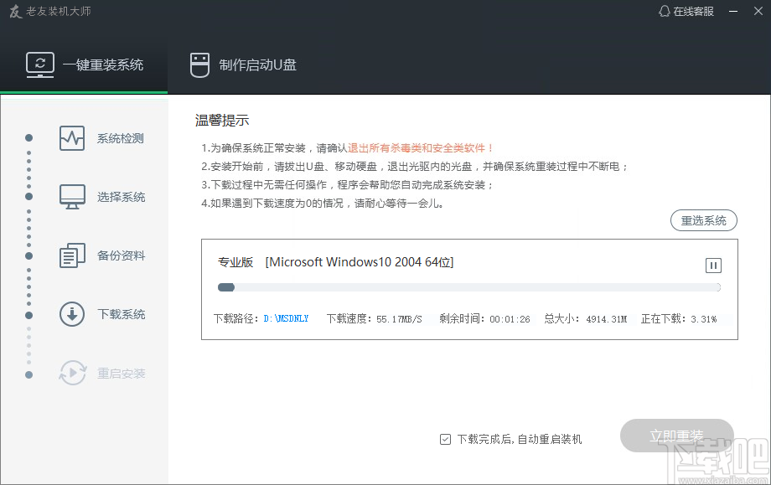771x485 pixels.
Task: Click the download progress bar
Action: (468, 287)
